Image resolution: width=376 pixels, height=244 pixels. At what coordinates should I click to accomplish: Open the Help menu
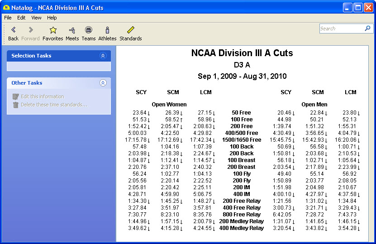(x=52, y=18)
